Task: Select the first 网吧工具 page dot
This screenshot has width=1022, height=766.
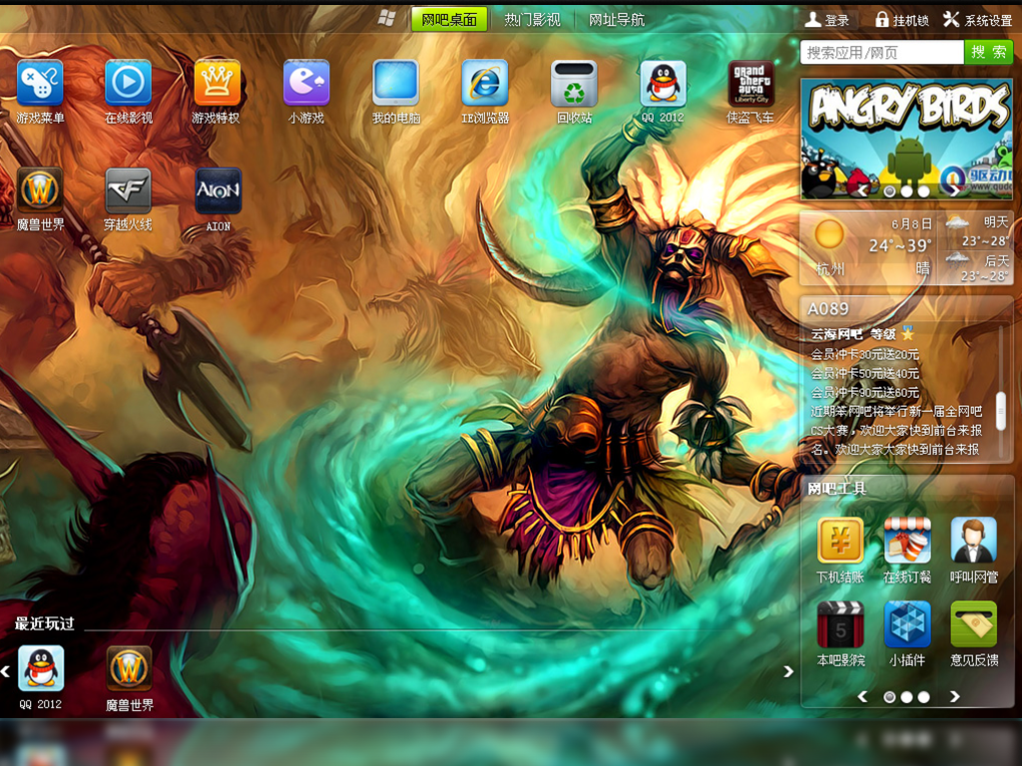Action: [889, 697]
